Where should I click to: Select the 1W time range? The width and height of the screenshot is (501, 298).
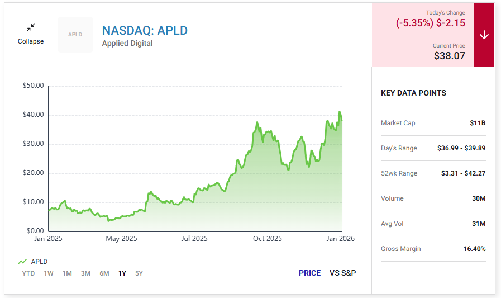point(49,273)
